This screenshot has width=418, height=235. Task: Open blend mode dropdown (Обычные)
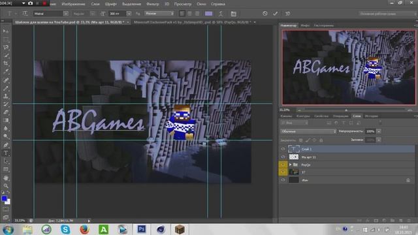pos(308,131)
